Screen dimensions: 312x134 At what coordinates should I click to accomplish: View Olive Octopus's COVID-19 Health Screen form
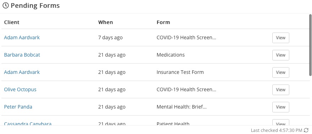coord(280,89)
